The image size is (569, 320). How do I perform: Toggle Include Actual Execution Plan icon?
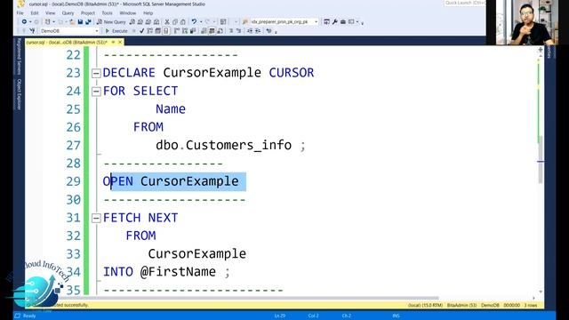click(176, 31)
